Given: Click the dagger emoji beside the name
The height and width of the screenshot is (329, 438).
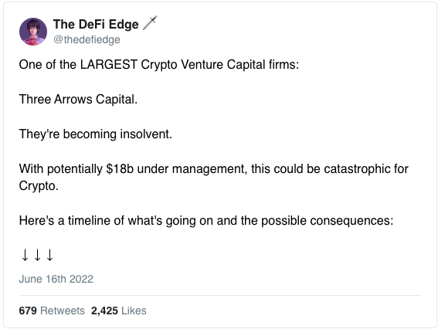Looking at the screenshot, I should [x=150, y=23].
